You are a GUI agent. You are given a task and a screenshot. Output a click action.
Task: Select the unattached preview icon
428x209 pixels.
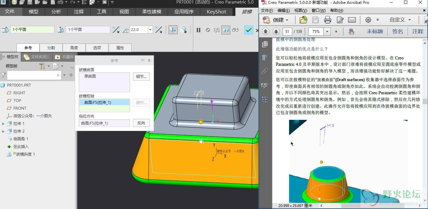point(217,30)
